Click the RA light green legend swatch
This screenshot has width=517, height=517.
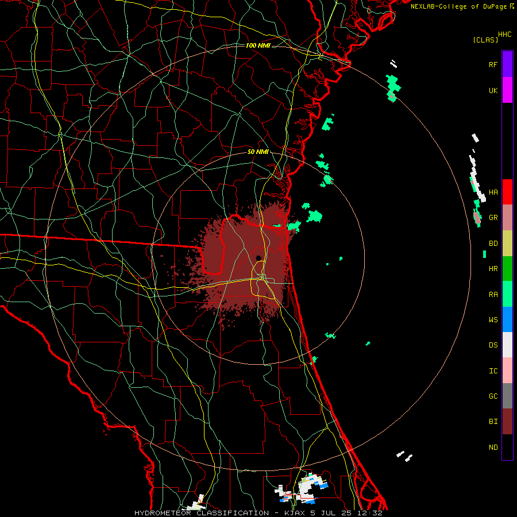(x=507, y=294)
